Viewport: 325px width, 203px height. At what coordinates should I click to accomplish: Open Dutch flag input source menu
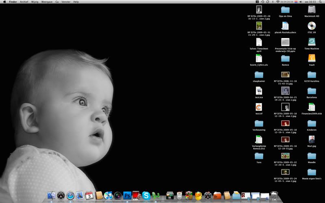click(x=296, y=2)
